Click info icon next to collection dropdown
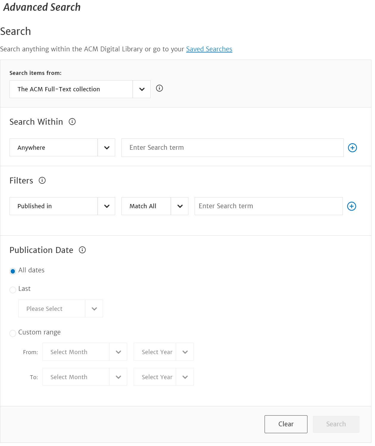 160,88
